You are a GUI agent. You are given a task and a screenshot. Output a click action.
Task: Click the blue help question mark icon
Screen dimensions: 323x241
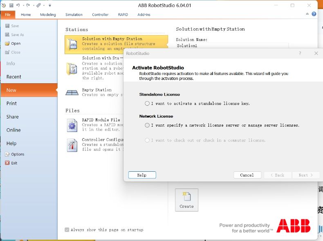click(x=314, y=14)
